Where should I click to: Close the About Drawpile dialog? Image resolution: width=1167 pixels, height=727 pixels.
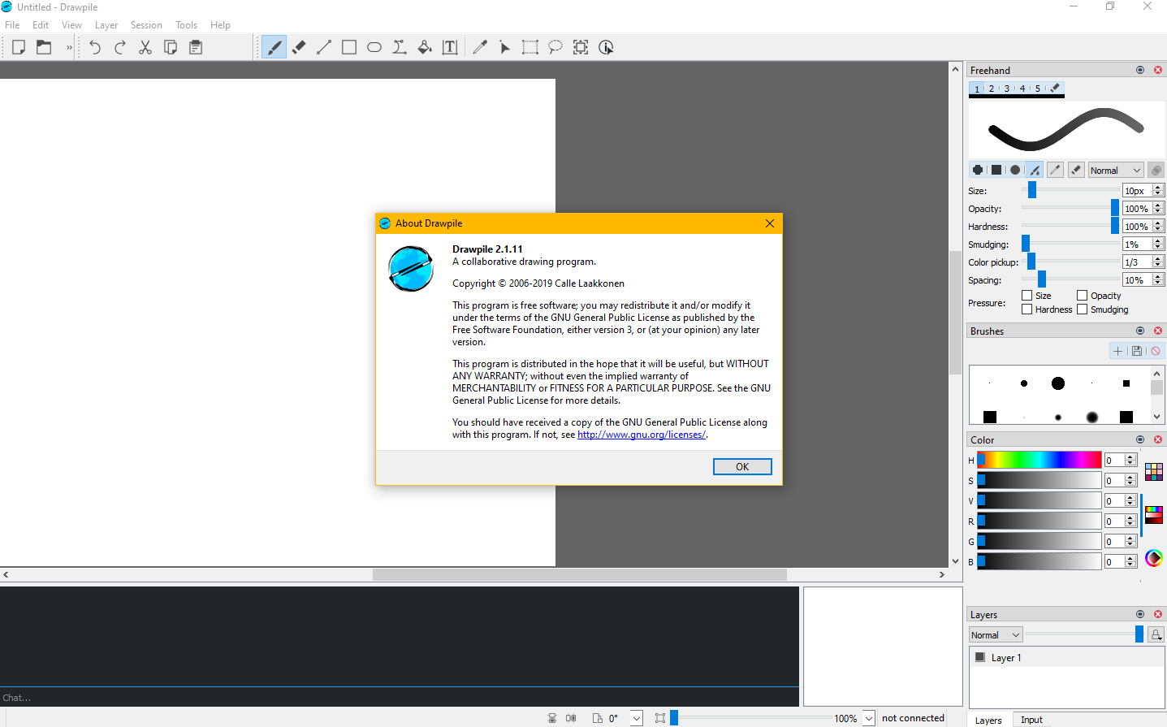[770, 223]
